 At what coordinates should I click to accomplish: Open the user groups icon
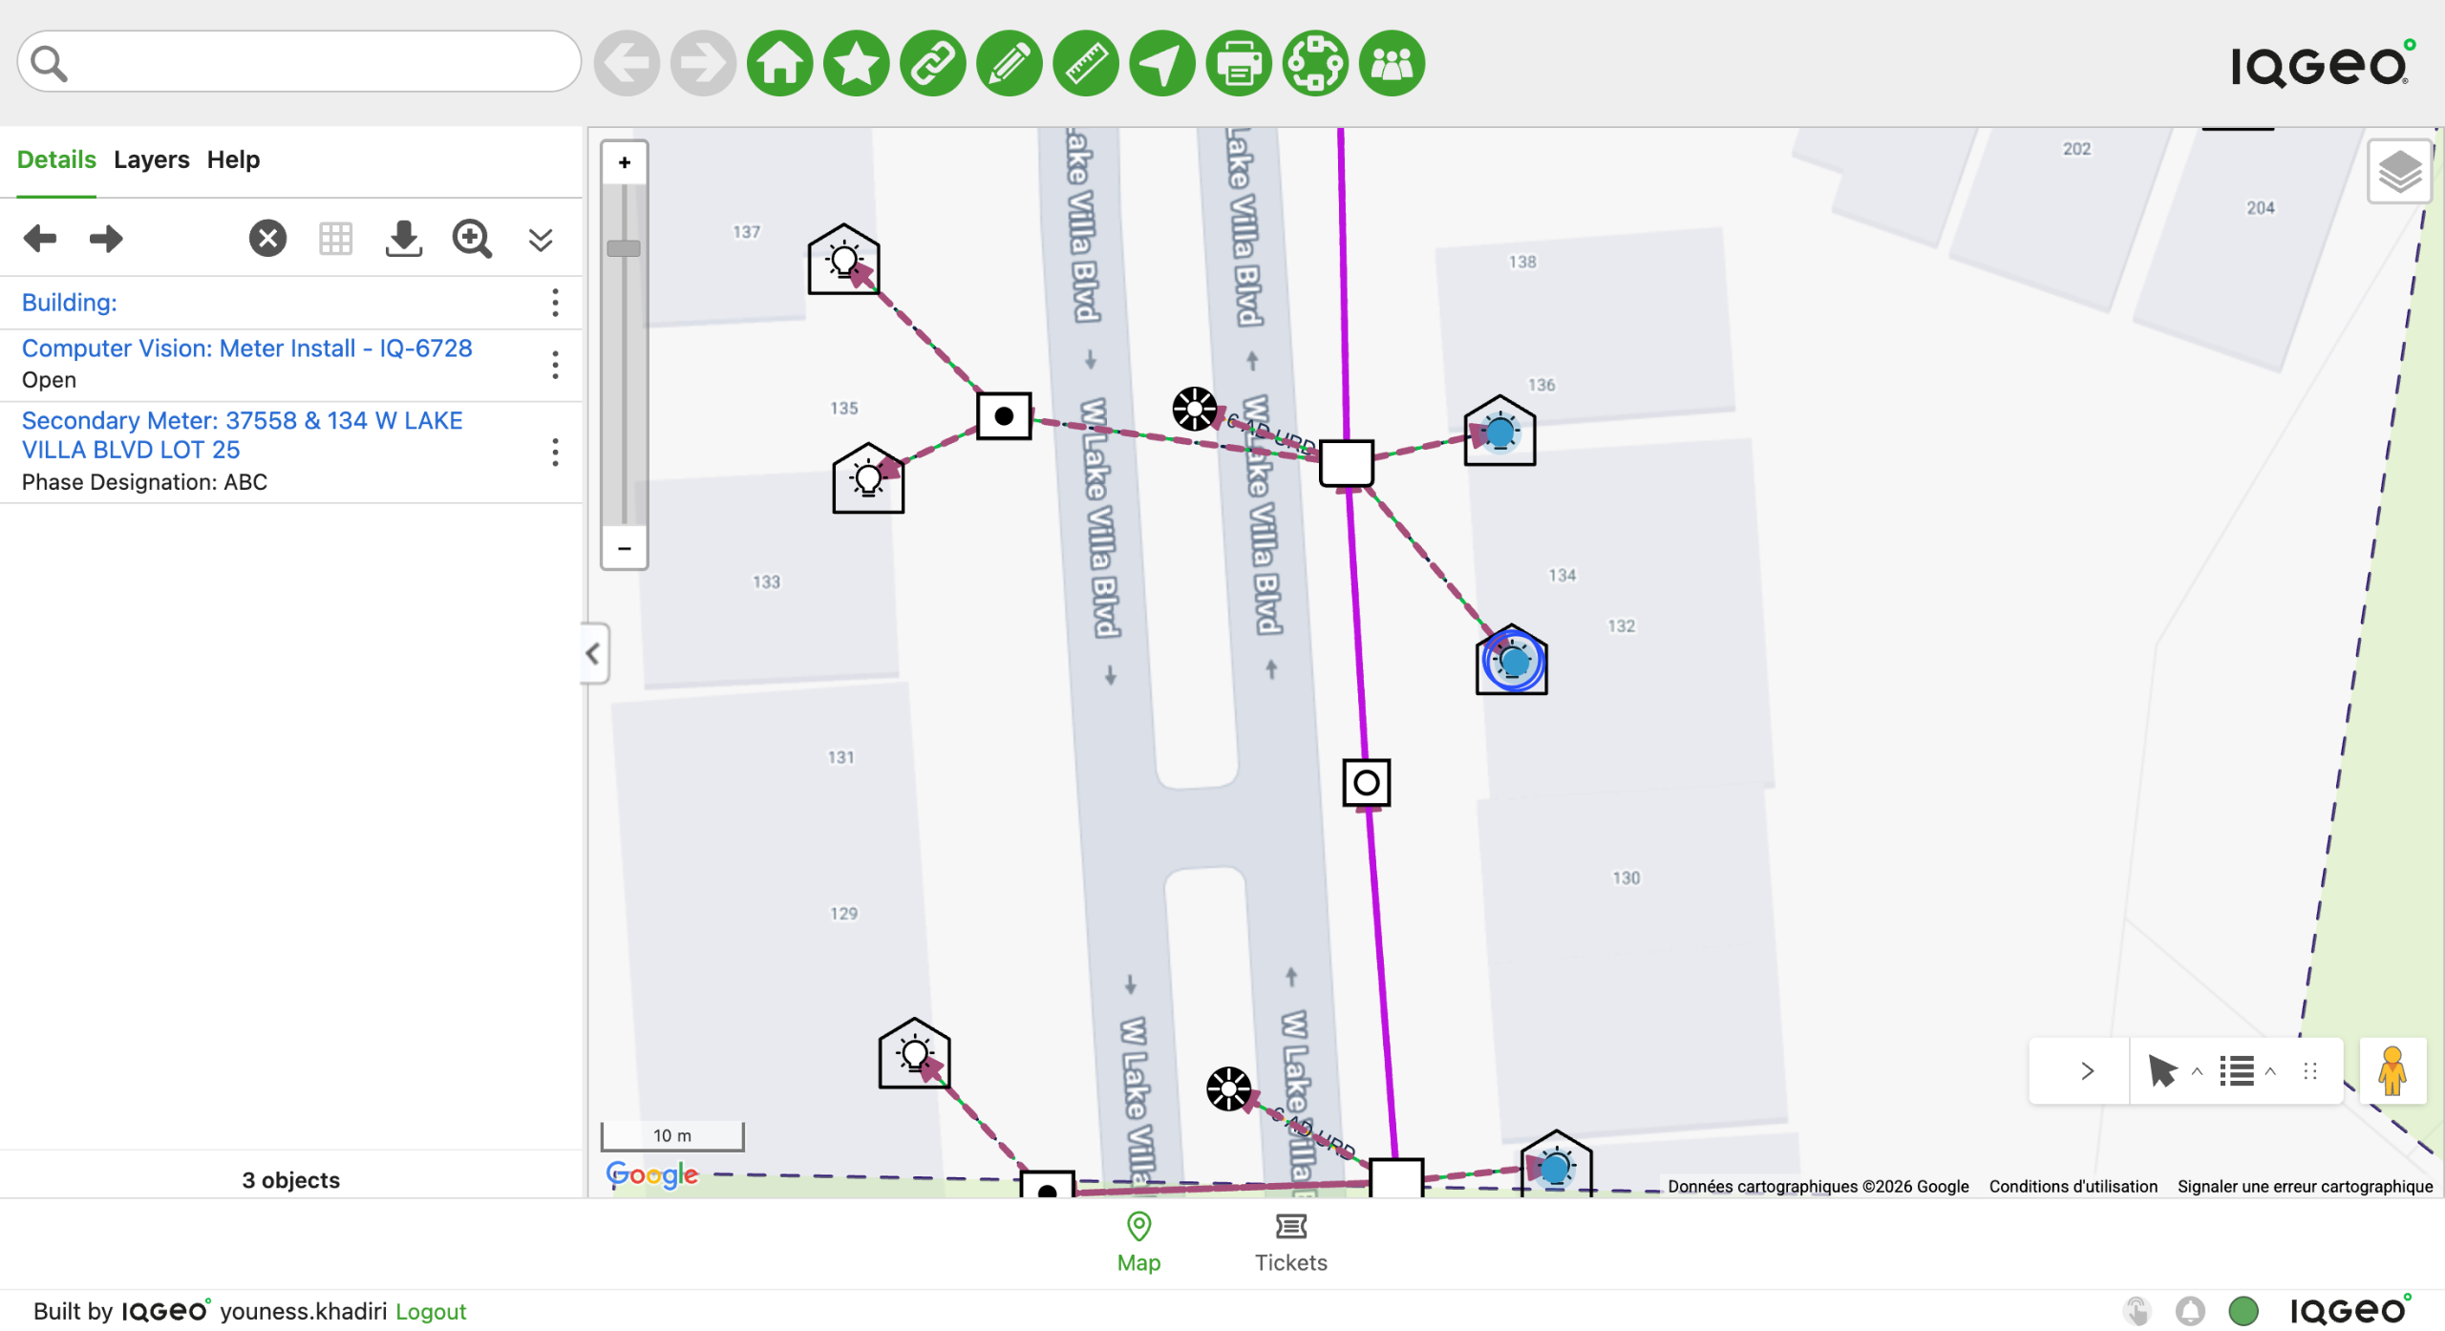pos(1392,64)
